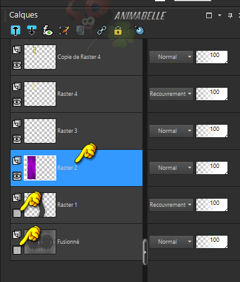240x282 pixels.
Task: Click the move layer down arrow icon
Action: (x=32, y=31)
